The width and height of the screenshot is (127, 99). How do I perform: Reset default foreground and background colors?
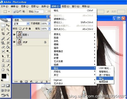pyautogui.click(x=2, y=80)
